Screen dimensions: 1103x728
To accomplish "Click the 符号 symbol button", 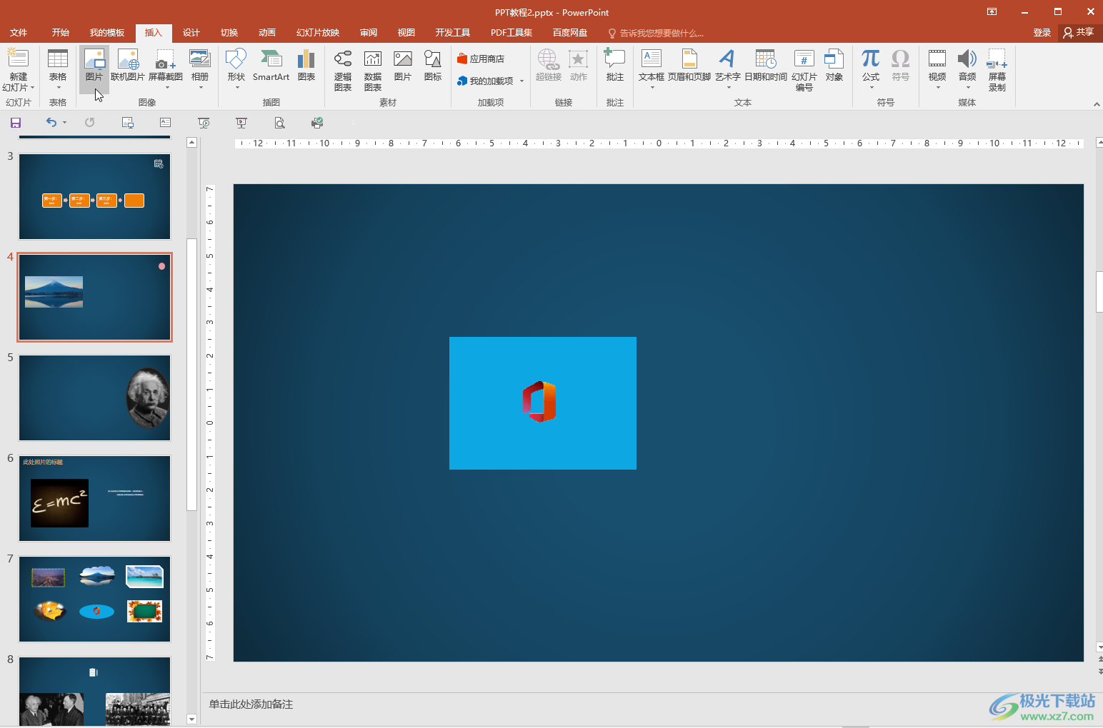I will (901, 66).
